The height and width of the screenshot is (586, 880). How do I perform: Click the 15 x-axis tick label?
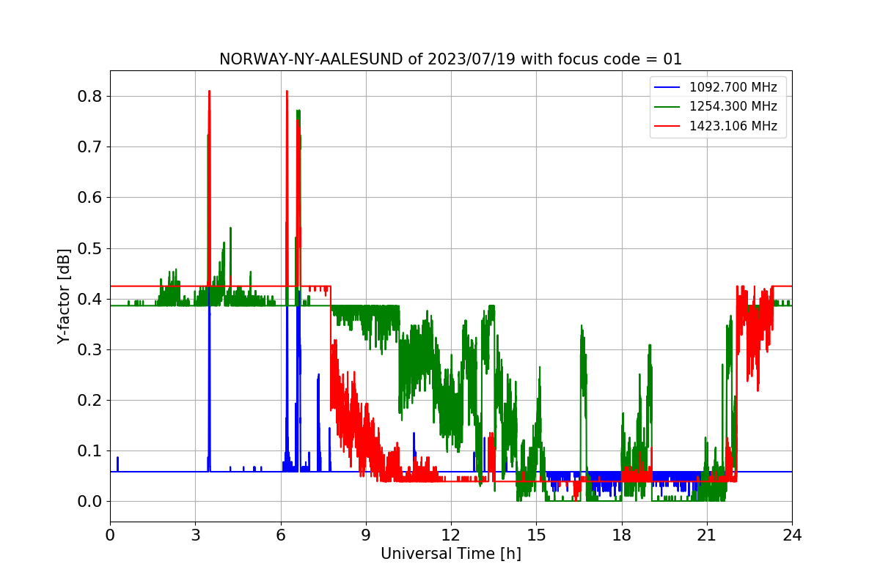point(536,535)
